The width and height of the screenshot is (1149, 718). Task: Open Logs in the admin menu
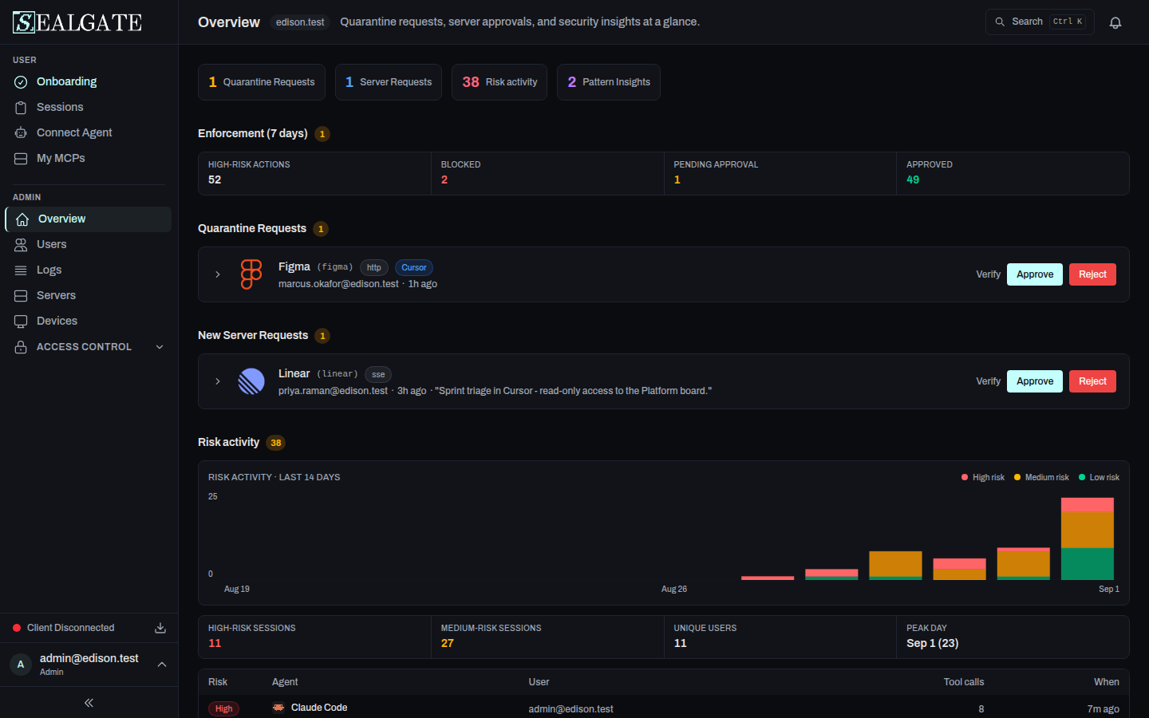pos(89,270)
